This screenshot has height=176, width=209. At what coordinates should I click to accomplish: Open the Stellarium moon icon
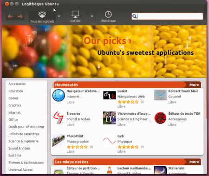160,170
